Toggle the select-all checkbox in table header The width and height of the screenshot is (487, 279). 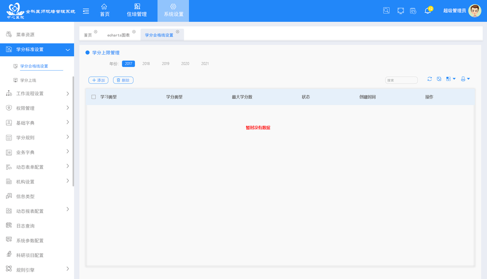[x=93, y=97]
